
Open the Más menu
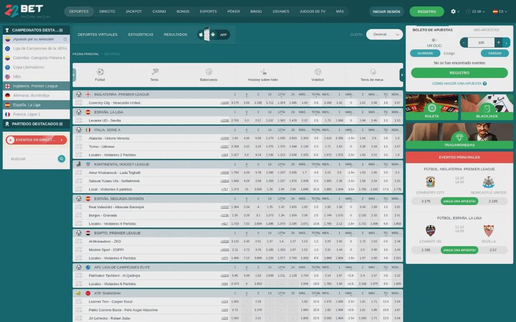(x=340, y=11)
